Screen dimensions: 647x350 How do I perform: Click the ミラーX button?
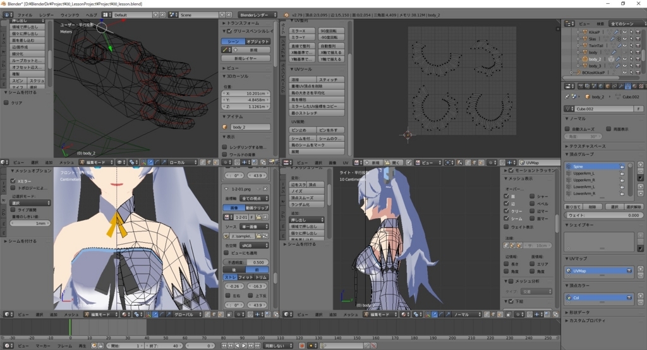tap(303, 31)
